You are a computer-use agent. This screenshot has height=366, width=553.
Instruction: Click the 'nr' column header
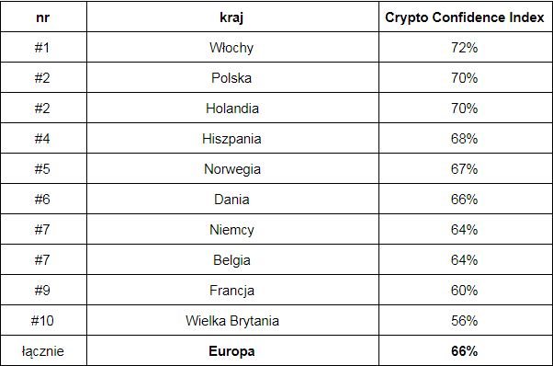42,17
